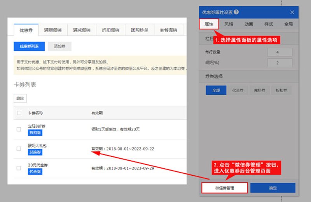The image size is (311, 202).
Task: Edit the 间距(%) value field
Action: point(280,63)
